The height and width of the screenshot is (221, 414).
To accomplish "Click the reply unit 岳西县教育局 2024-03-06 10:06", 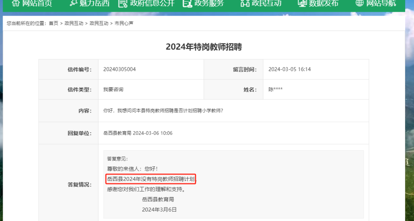I will click(x=138, y=133).
